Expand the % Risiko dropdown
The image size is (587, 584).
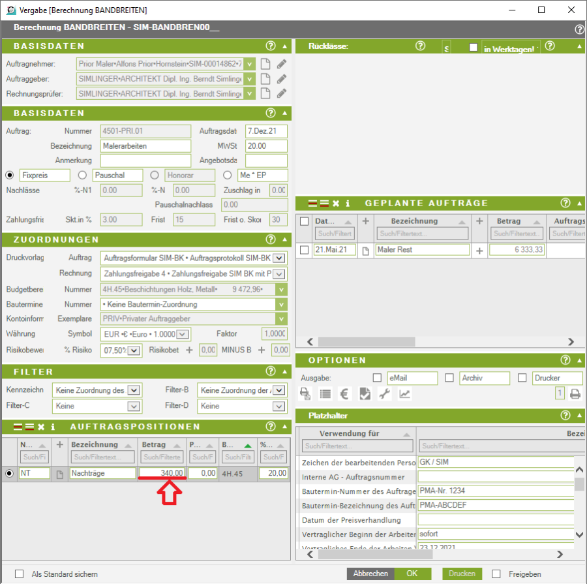(x=134, y=351)
